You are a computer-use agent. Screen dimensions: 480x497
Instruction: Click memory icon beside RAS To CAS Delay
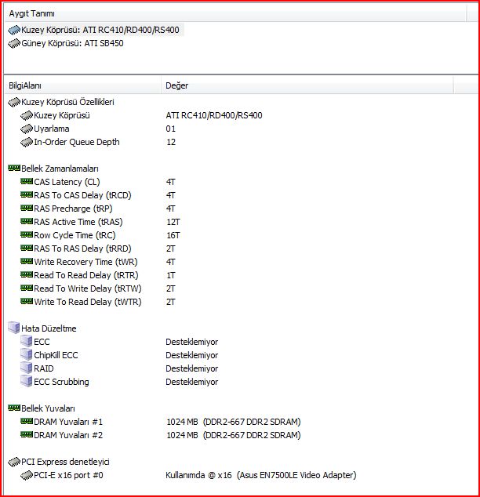[x=27, y=194]
